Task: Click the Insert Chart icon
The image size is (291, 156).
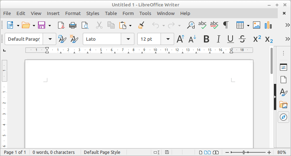Action: tap(268, 25)
